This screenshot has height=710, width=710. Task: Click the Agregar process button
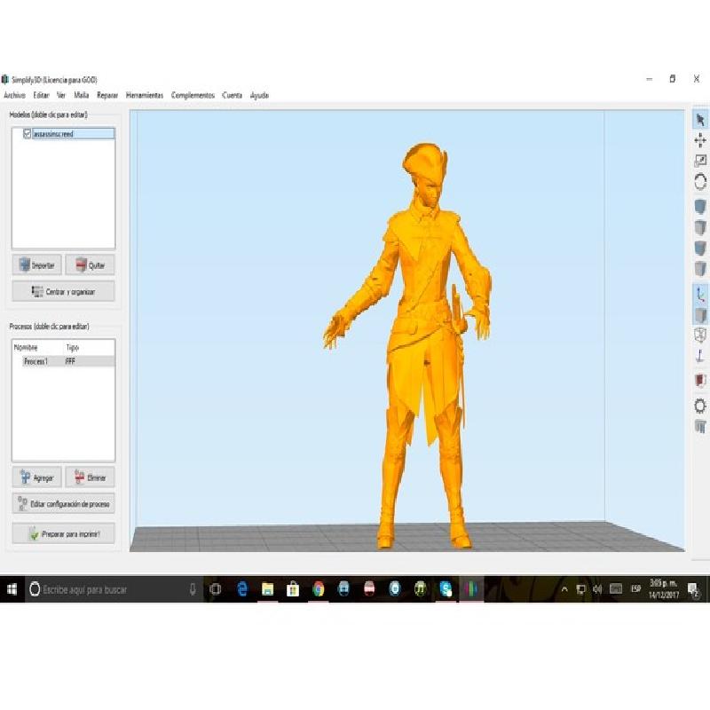[x=36, y=477]
